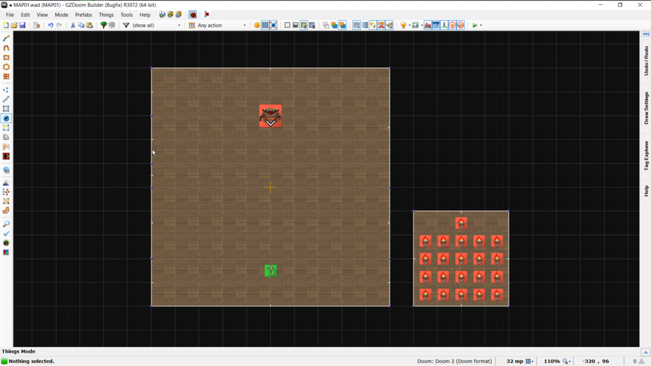
Task: Paste selection using the clipboard icon
Action: 89,25
